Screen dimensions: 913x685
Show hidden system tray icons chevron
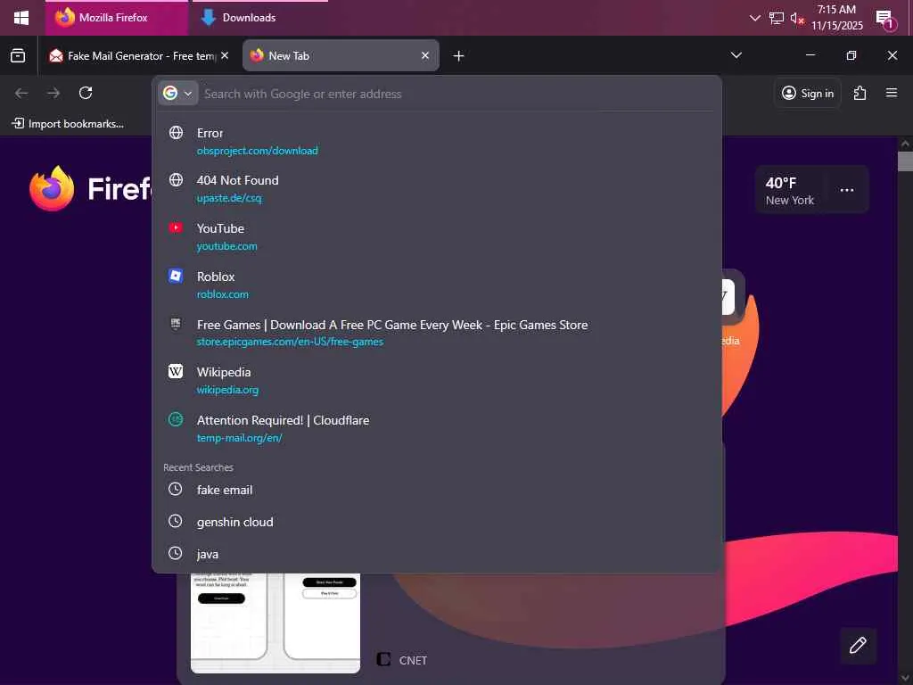(x=754, y=18)
